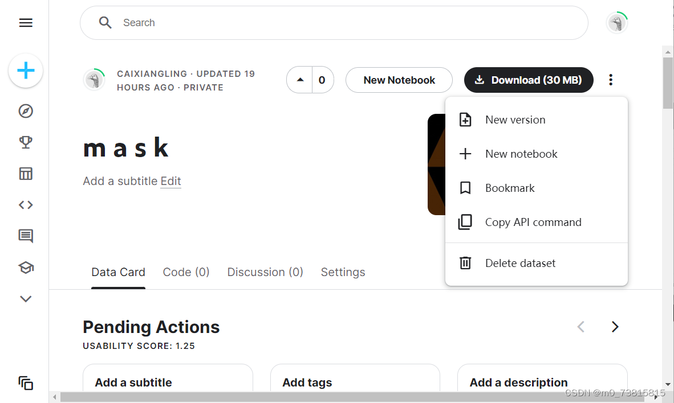674x403 pixels.
Task: Click the Create plus icon in sidebar
Action: (x=25, y=71)
